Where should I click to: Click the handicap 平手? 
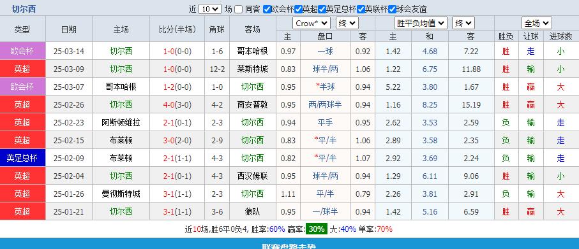pos(326,122)
